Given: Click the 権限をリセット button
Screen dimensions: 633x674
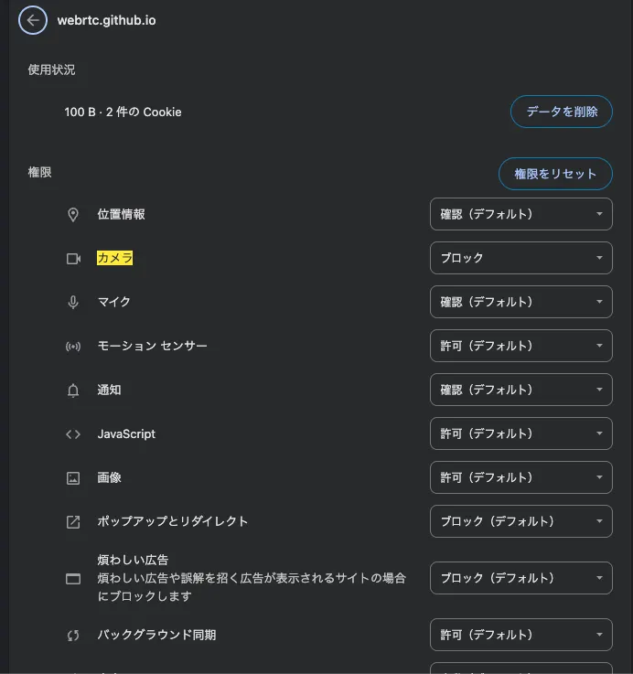Looking at the screenshot, I should 555,174.
